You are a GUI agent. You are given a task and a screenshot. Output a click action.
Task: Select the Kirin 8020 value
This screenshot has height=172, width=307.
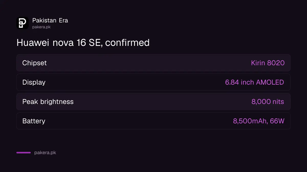pyautogui.click(x=268, y=63)
